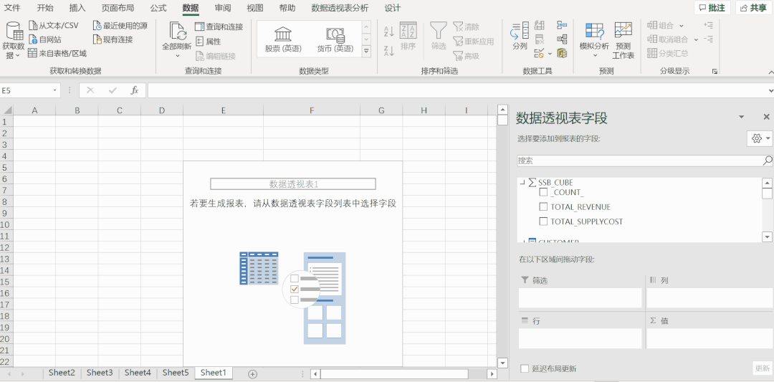Close the PivotTable Fields pane
Image resolution: width=774 pixels, height=382 pixels.
point(766,117)
